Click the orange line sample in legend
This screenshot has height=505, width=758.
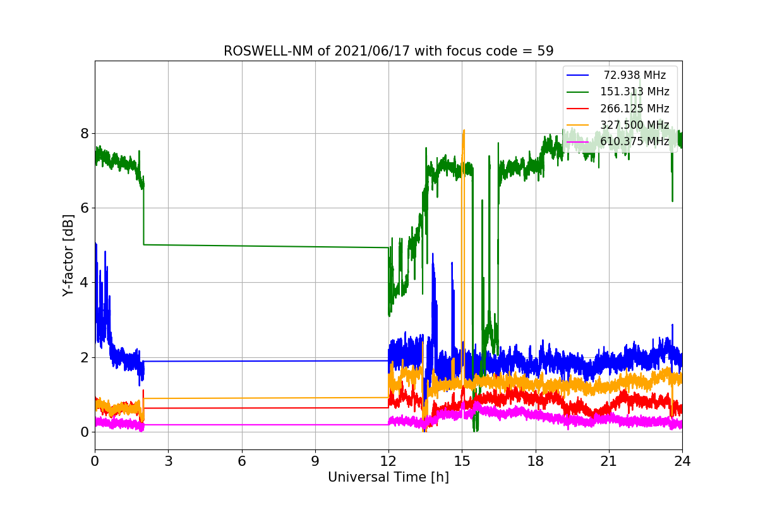[x=578, y=125]
